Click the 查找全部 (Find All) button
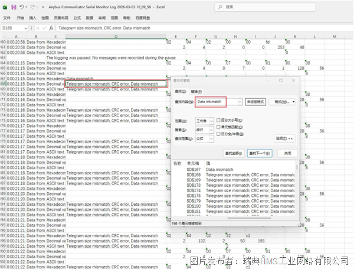This screenshot has width=354, height=269. [x=234, y=153]
